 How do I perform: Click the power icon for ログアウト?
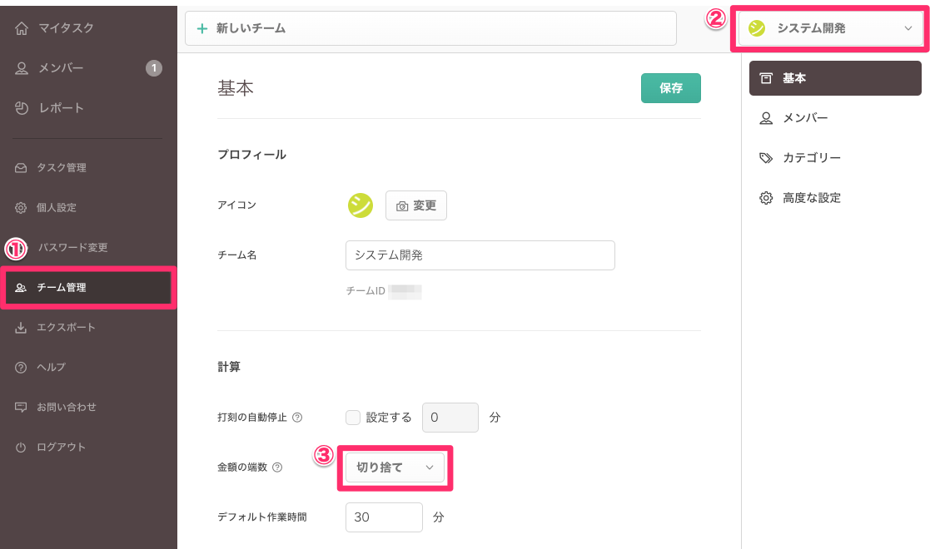(22, 448)
